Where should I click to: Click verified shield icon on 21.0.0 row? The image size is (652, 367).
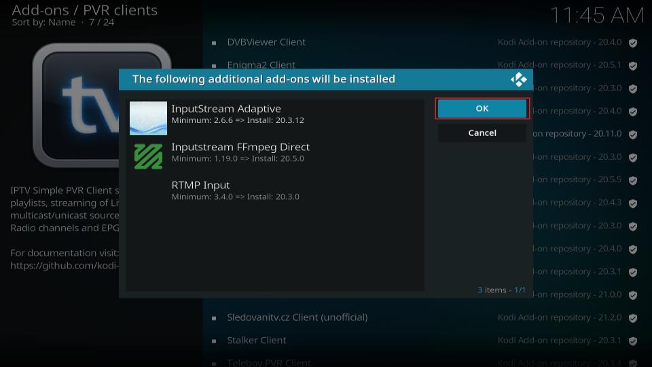[x=633, y=296]
